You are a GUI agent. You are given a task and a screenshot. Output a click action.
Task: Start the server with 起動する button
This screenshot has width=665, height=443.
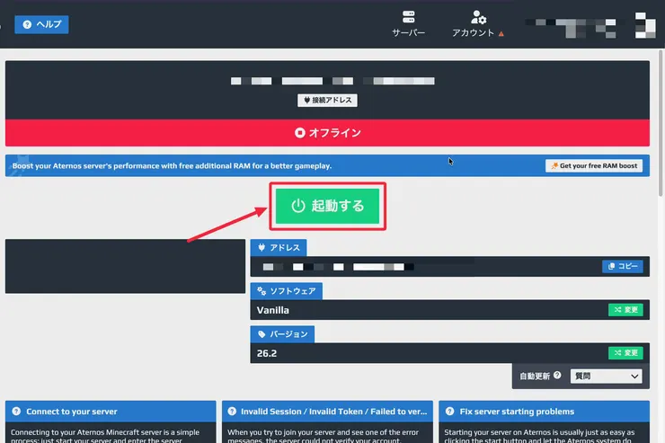tap(327, 206)
